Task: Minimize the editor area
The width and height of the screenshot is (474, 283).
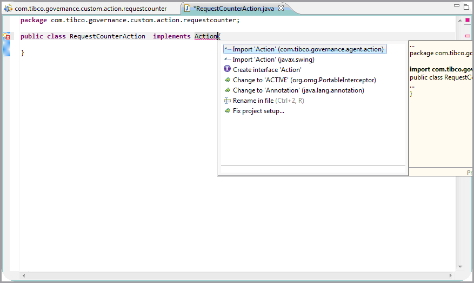Action: pyautogui.click(x=457, y=5)
